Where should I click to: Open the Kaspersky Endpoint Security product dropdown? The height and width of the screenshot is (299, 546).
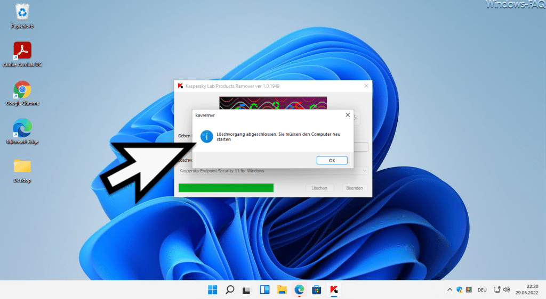click(273, 171)
